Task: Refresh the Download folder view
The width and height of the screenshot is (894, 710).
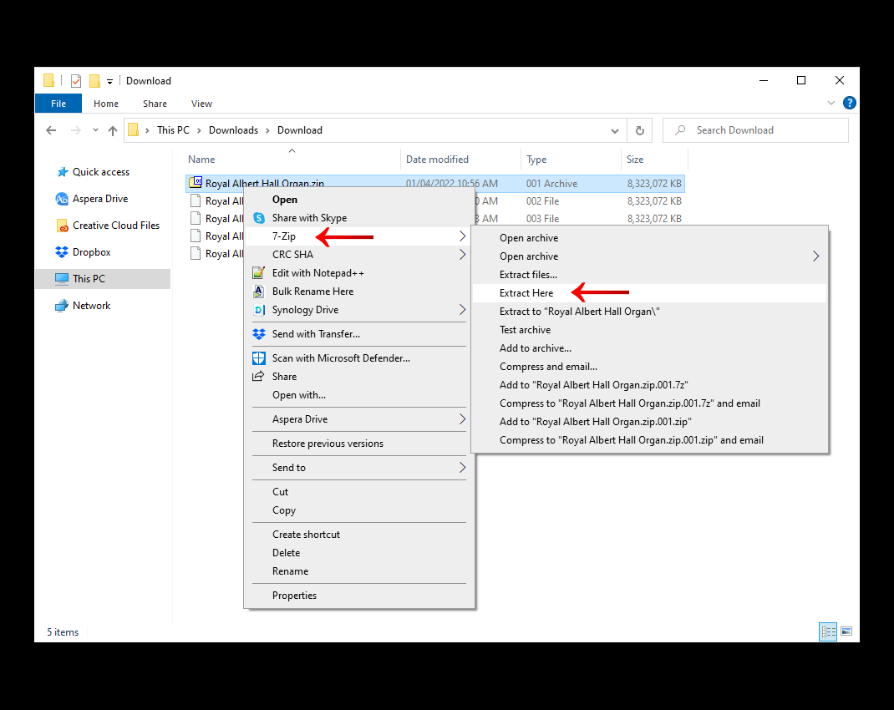Action: coord(640,130)
